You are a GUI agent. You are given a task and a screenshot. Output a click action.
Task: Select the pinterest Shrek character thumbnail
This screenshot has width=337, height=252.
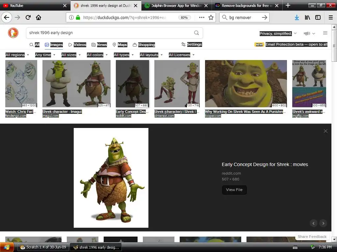click(x=177, y=84)
